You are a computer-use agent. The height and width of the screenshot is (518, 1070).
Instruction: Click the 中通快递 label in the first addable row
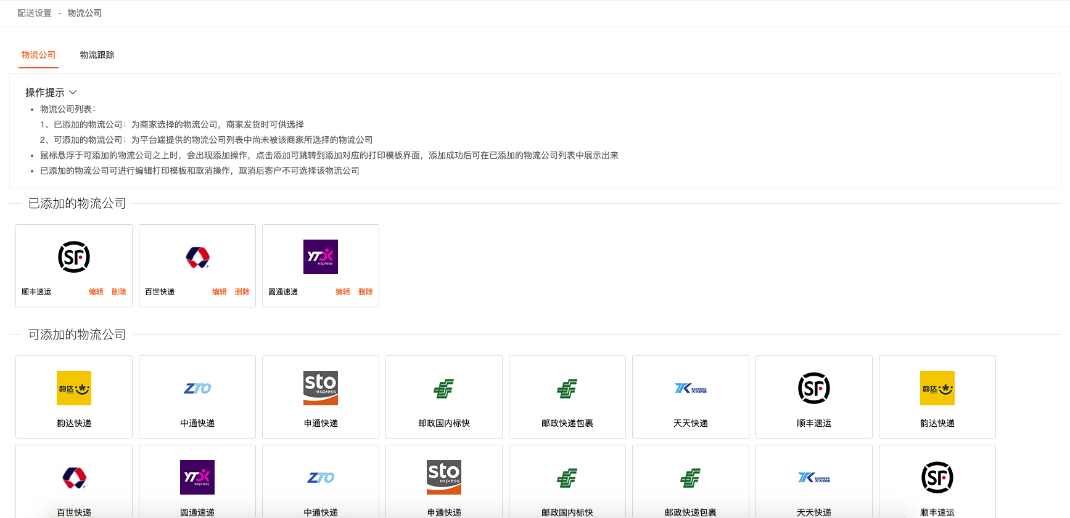coord(197,423)
